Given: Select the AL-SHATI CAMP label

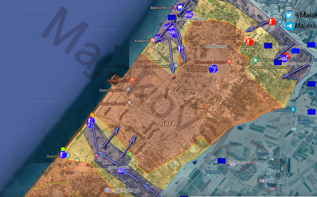Looking at the screenshot, I should [148, 62].
